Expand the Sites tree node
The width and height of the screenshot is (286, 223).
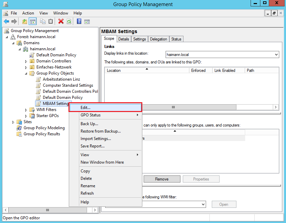click(x=13, y=122)
